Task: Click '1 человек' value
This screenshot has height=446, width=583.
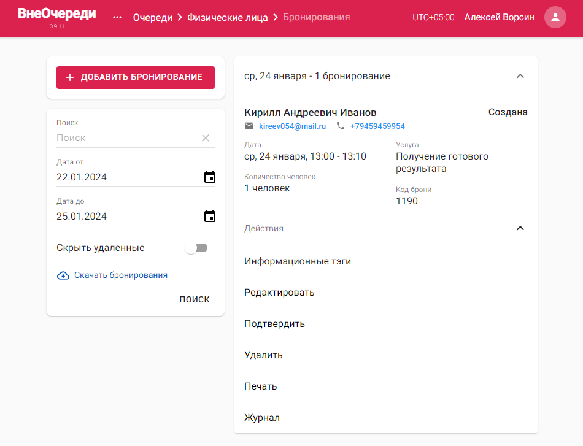Action: click(x=267, y=188)
